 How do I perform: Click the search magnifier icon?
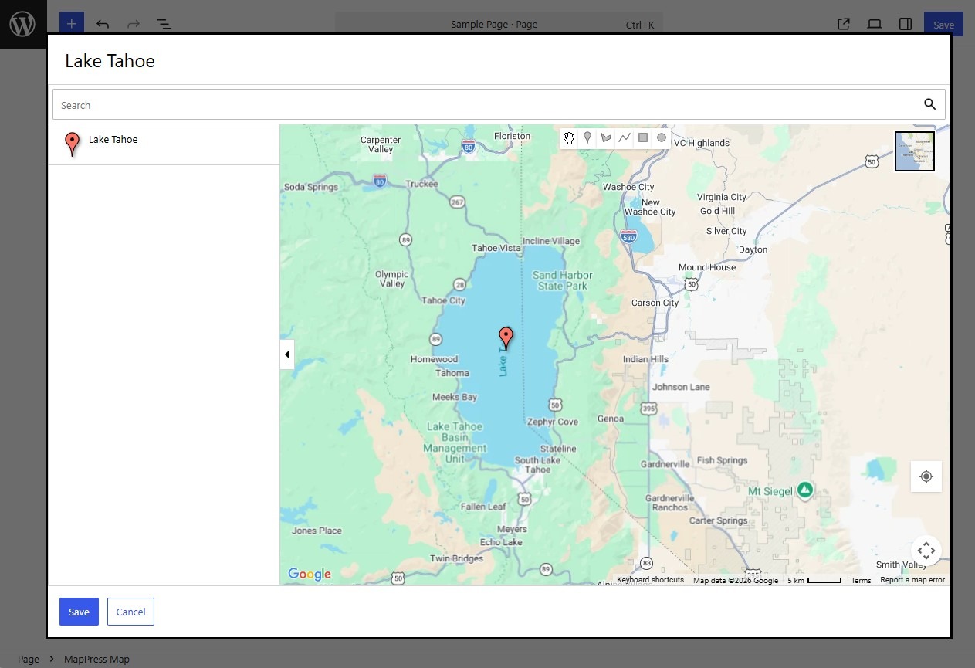929,104
